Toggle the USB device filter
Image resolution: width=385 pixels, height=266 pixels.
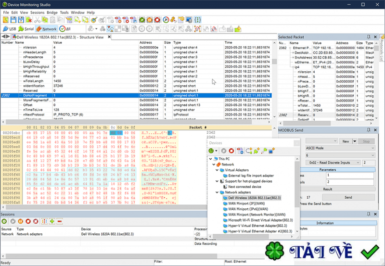10,29
